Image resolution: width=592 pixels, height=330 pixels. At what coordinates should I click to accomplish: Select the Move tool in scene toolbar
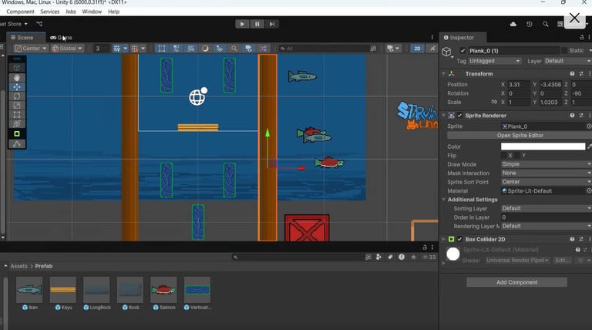tap(17, 87)
